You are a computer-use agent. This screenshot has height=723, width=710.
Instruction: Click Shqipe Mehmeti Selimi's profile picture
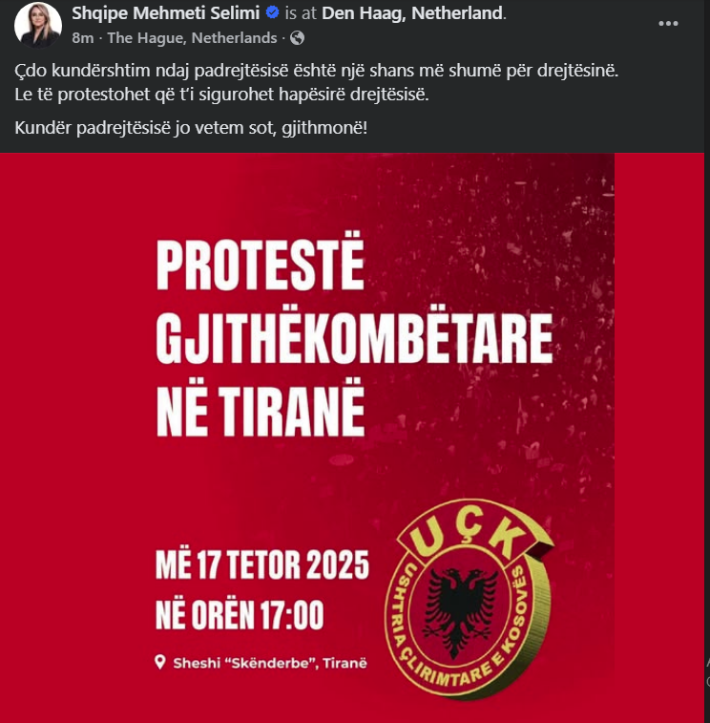(38, 25)
